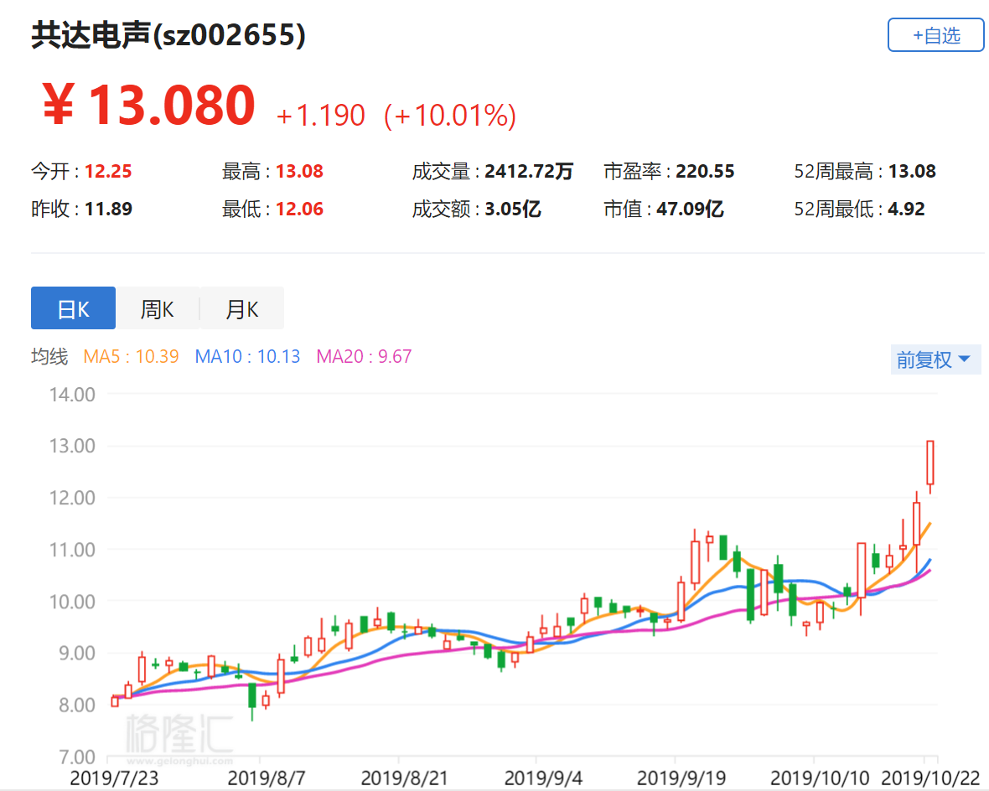
Task: Click the 今开 value 12.25
Action: click(x=108, y=171)
